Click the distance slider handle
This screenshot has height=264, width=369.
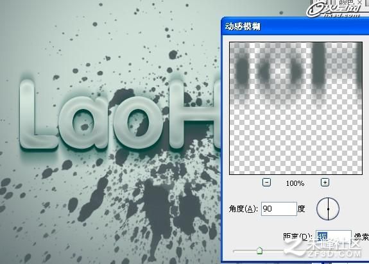point(259,251)
